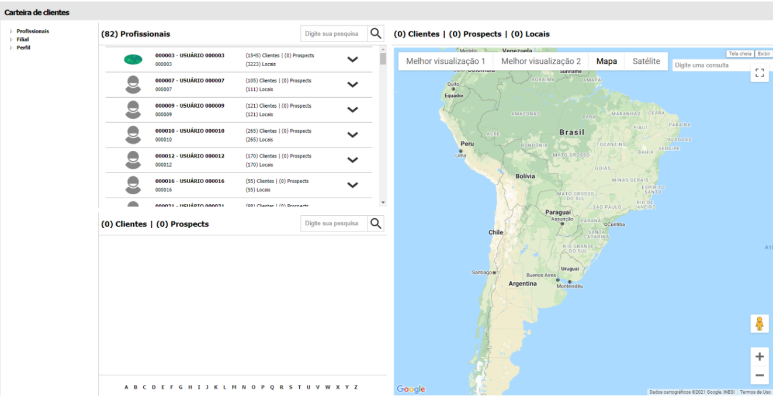The image size is (773, 396).
Task: Click the (55) Locais count text
Action: coord(258,190)
